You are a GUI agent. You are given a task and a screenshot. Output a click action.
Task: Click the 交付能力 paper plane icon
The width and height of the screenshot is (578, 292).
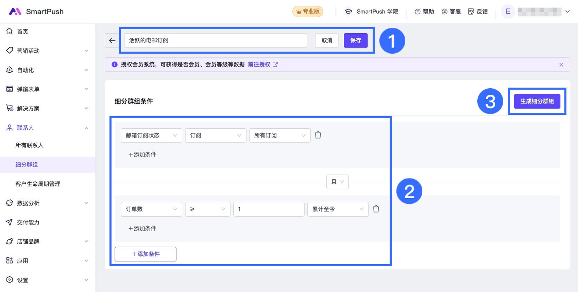10,222
